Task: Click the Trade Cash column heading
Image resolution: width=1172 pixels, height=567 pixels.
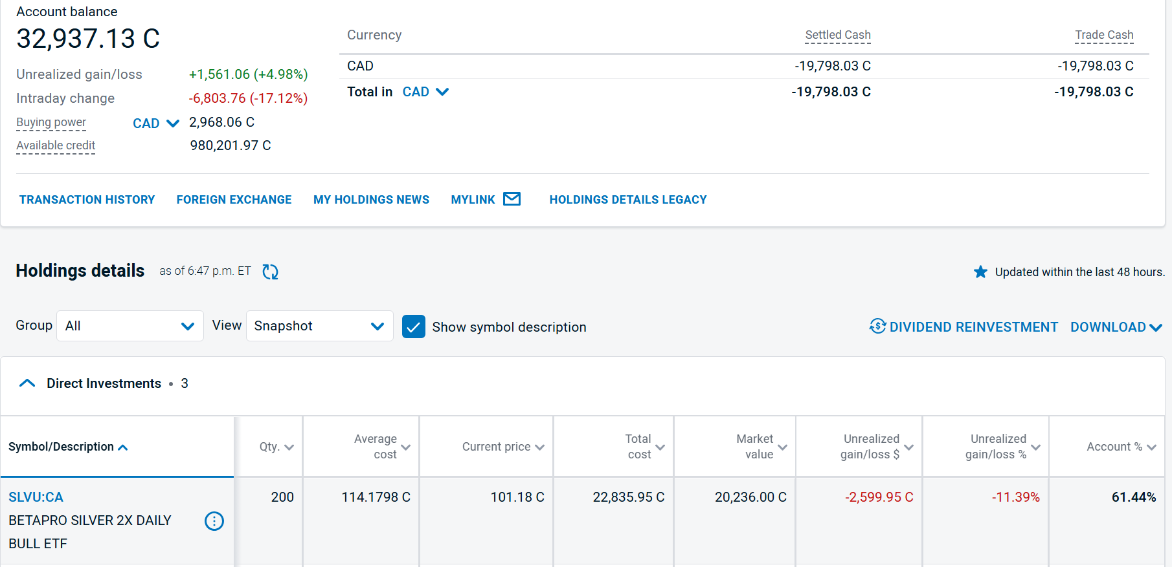Action: (x=1104, y=35)
